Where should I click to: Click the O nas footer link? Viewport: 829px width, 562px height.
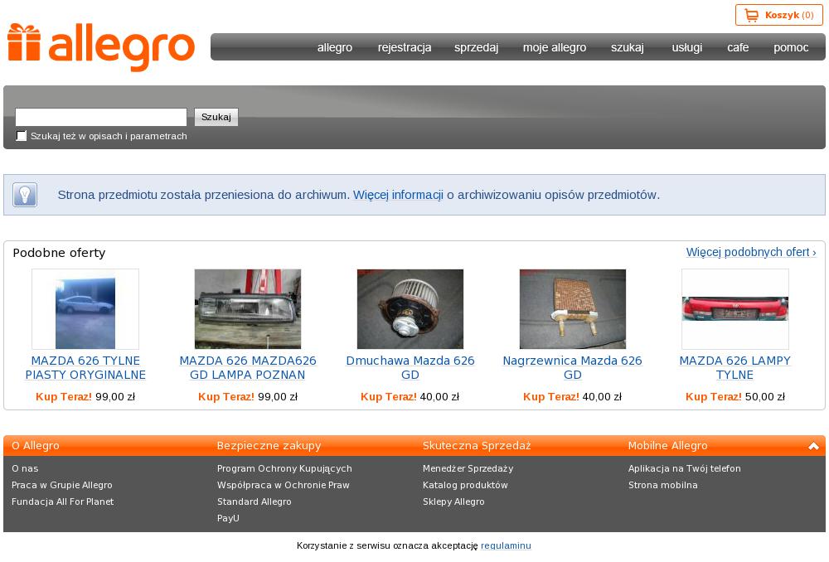(25, 468)
